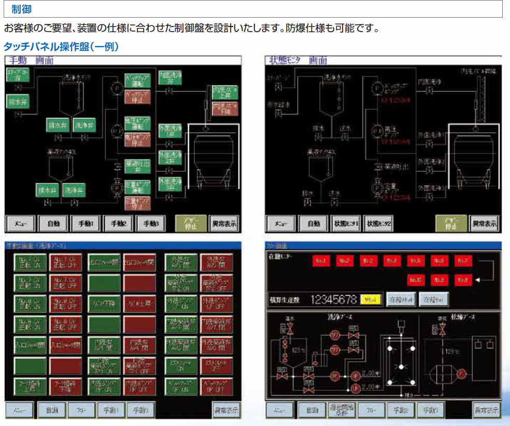Click the red 温水 valve in the 洗浄ブース diagram
The width and height of the screenshot is (510, 426).
click(x=289, y=329)
